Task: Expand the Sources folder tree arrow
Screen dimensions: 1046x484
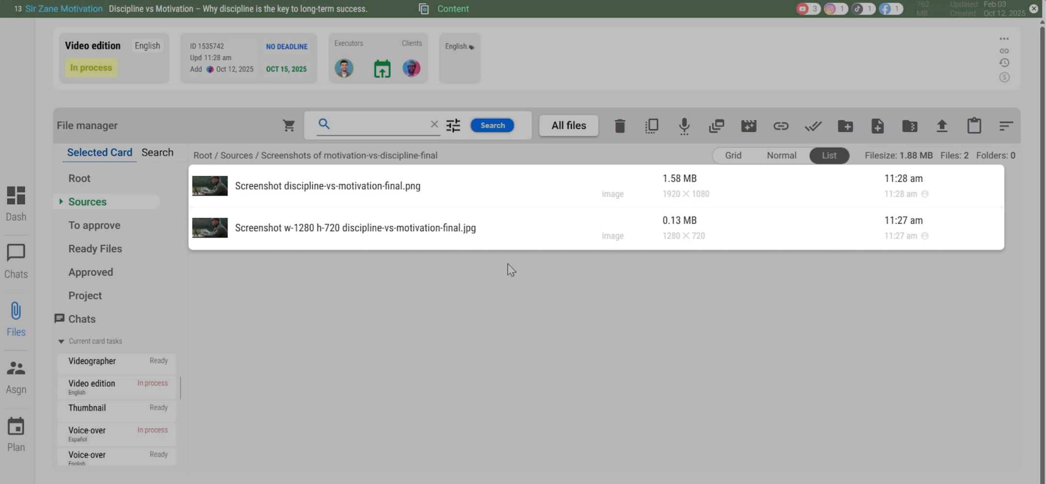Action: (61, 201)
